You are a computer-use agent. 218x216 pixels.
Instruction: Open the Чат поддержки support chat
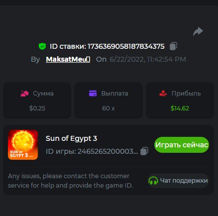click(178, 181)
